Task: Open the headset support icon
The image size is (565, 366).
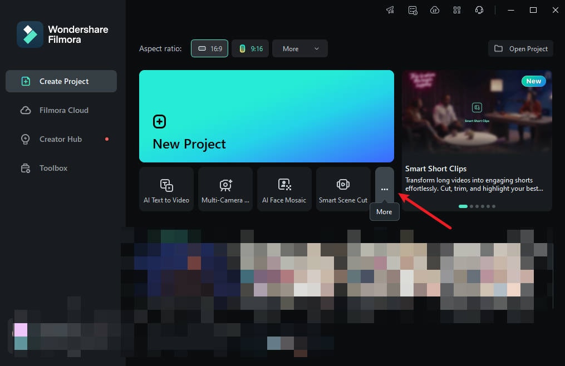Action: 479,10
